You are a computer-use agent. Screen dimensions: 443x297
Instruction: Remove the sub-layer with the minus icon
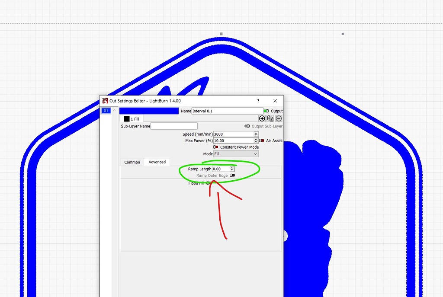pos(278,118)
